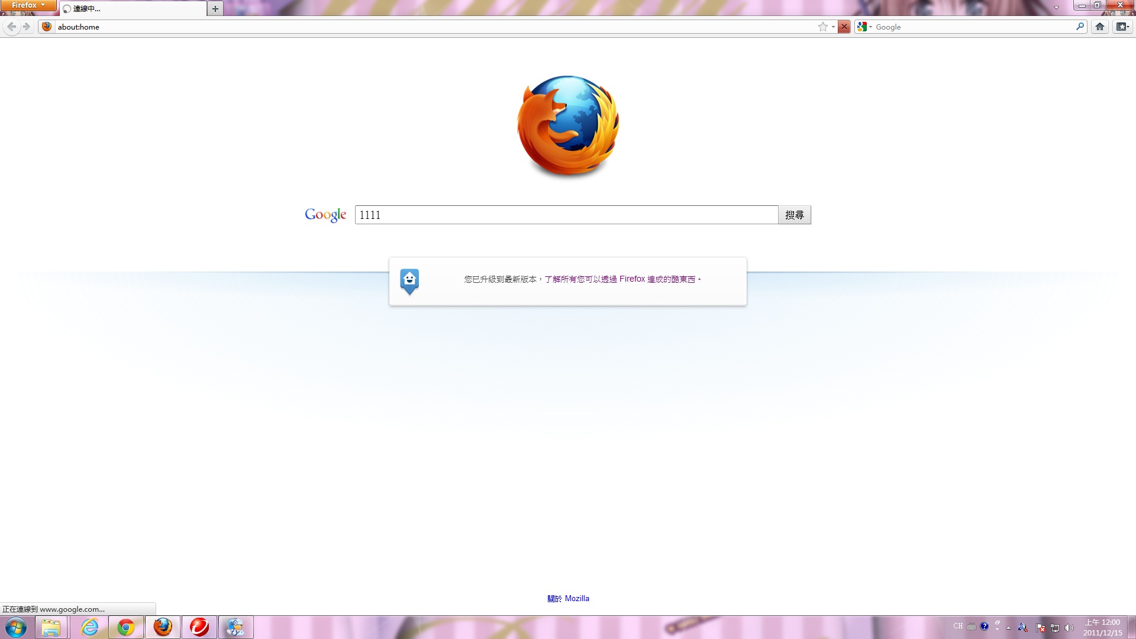Click the Firefox site identity icon

pyautogui.click(x=47, y=27)
